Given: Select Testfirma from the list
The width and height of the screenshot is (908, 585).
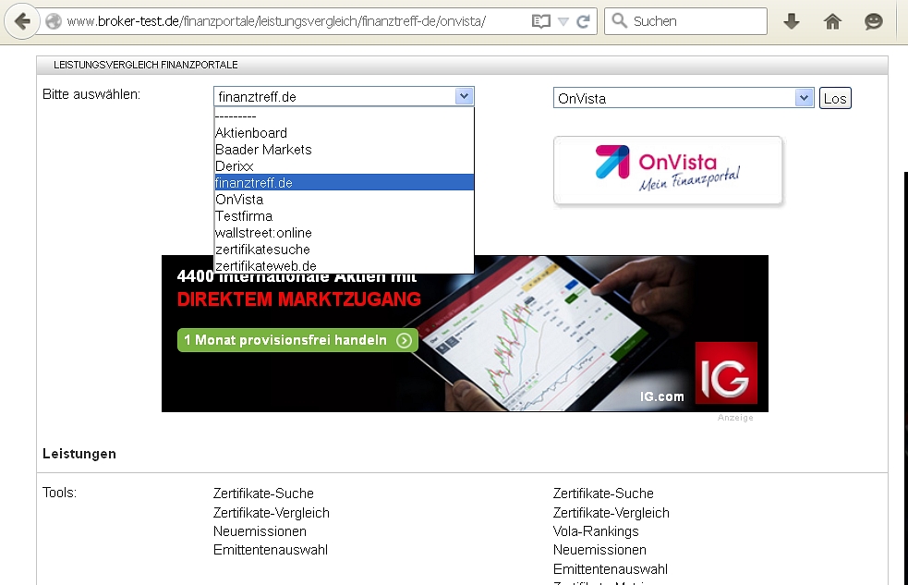Looking at the screenshot, I should pyautogui.click(x=344, y=216).
